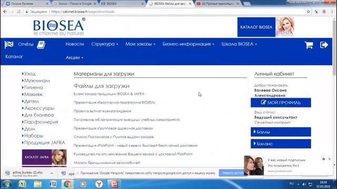The width and height of the screenshot is (337, 189).
Task: Click the Chrome taskbar icon
Action: click(x=67, y=184)
